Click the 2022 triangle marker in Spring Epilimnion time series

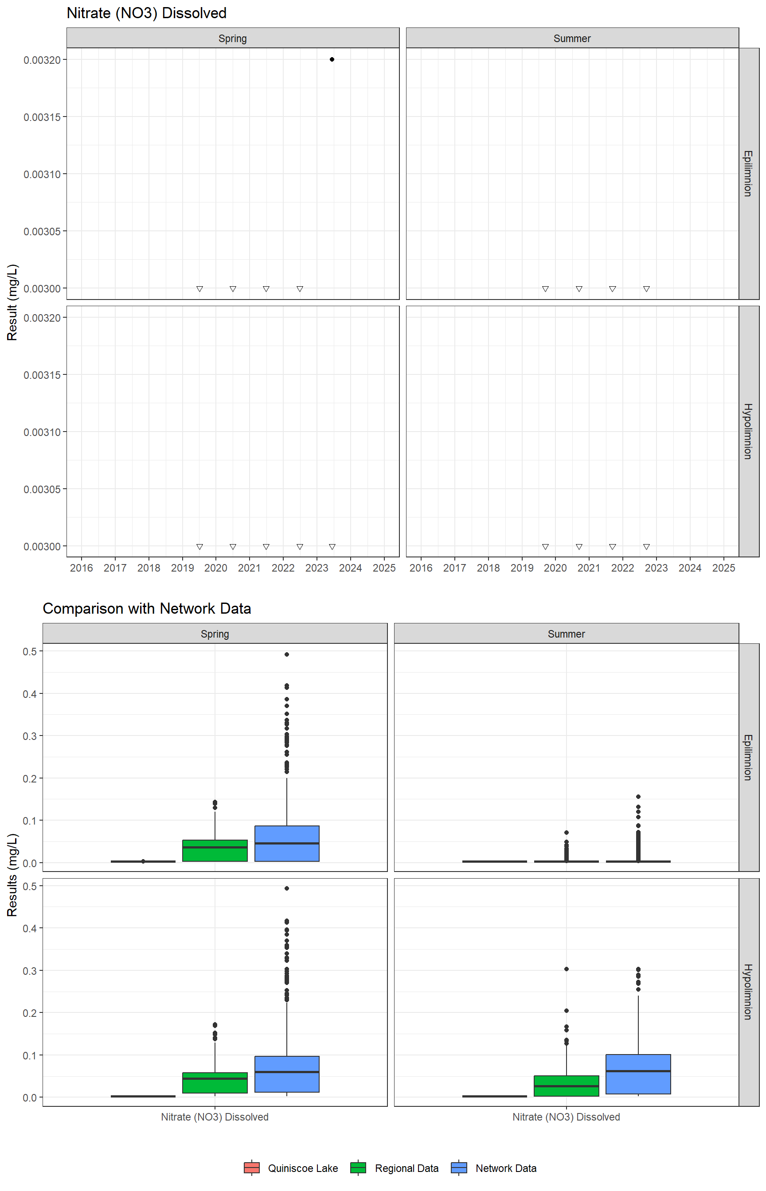pos(300,289)
